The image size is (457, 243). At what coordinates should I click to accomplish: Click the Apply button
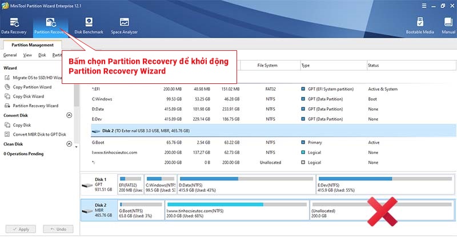pyautogui.click(x=21, y=229)
